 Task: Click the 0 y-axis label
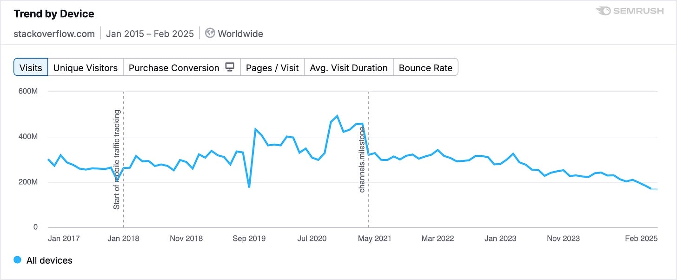35,227
